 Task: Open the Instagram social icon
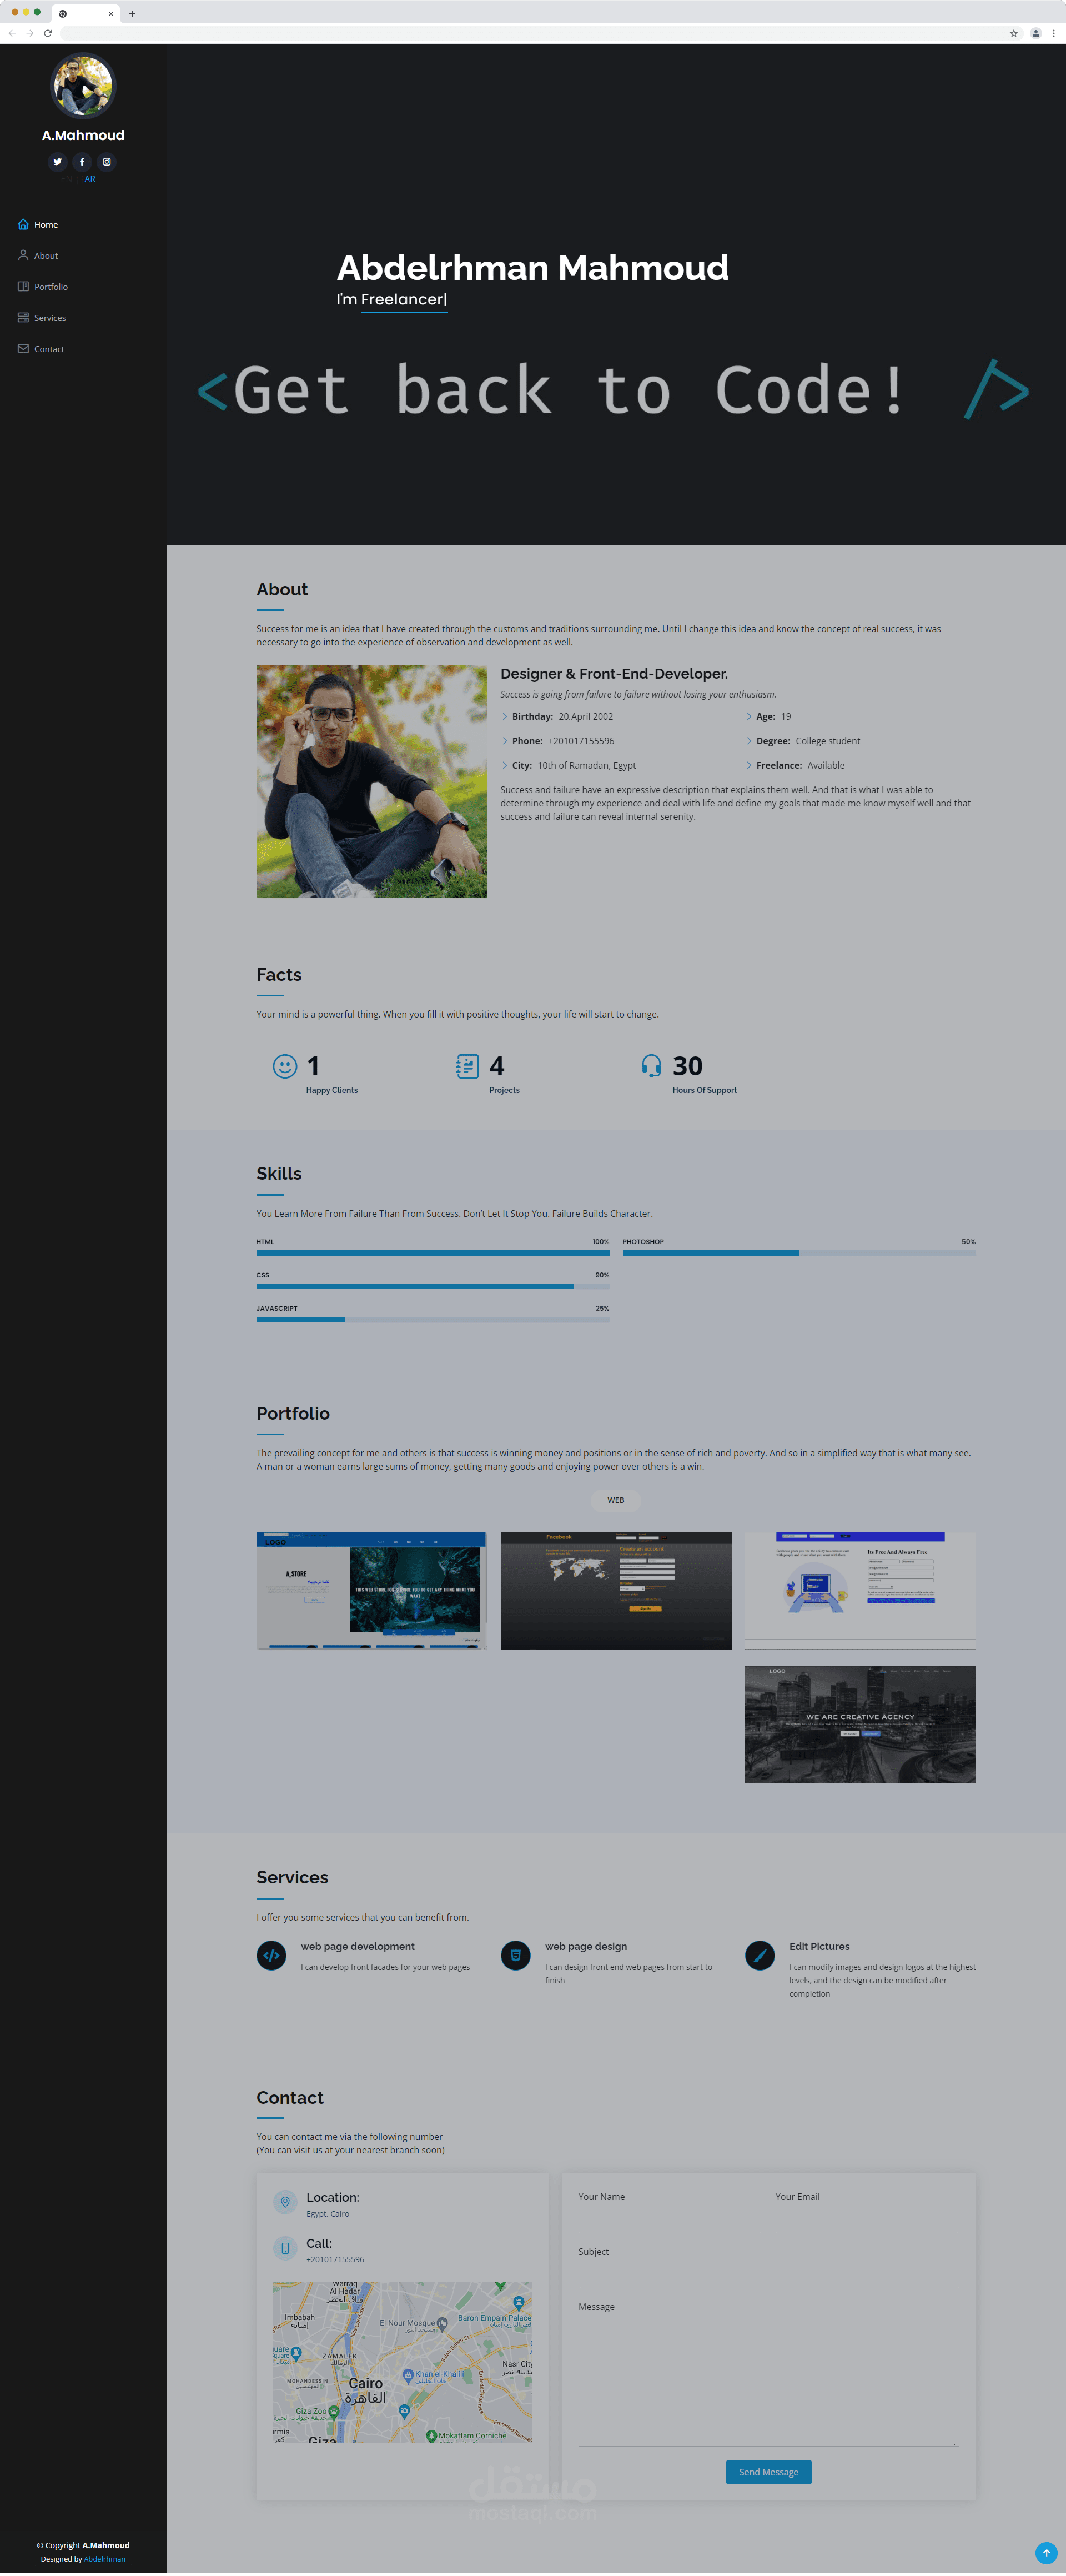tap(107, 162)
